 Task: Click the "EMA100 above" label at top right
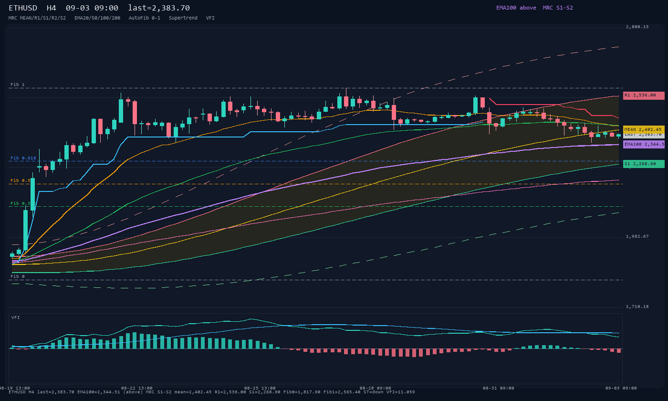pos(516,8)
